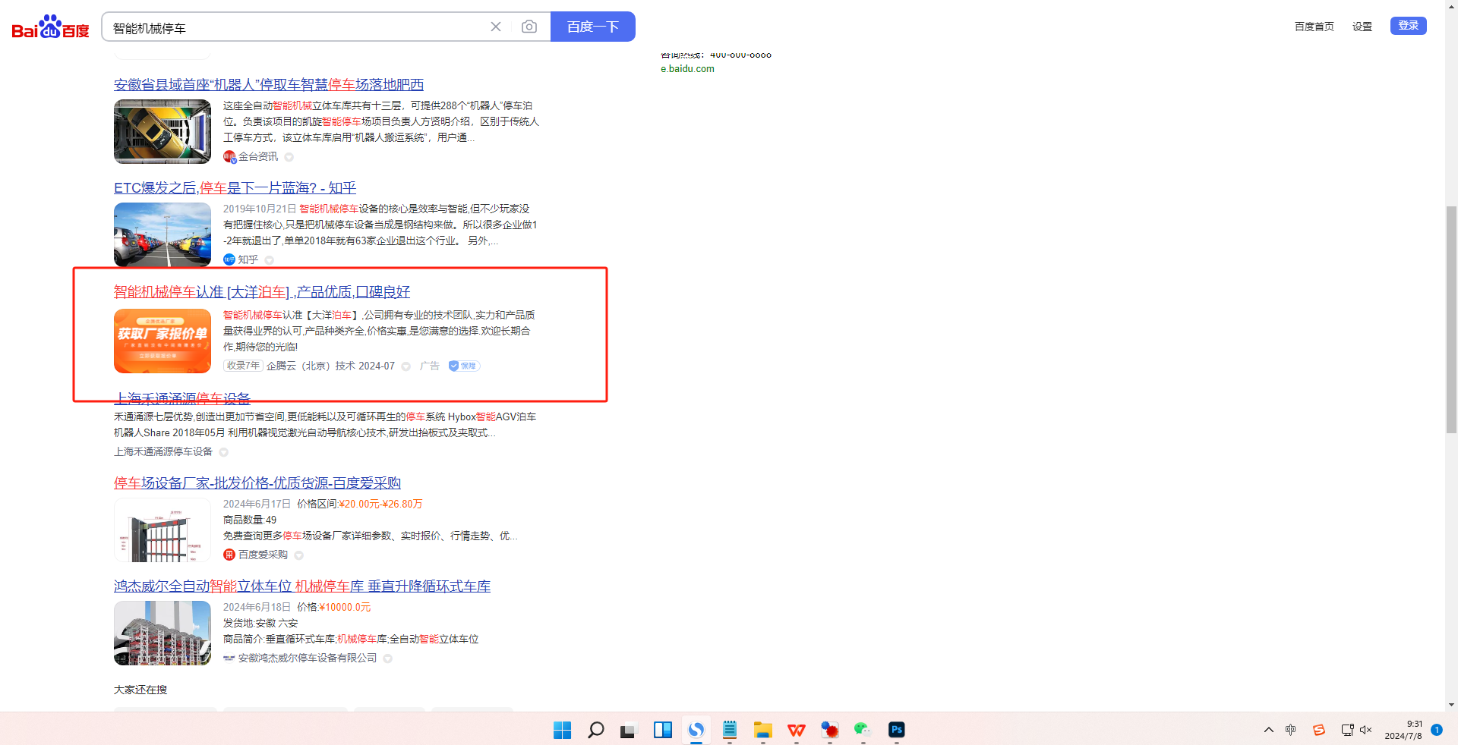Click the page vertical scrollbar thumb
This screenshot has height=745, width=1458.
[1451, 319]
